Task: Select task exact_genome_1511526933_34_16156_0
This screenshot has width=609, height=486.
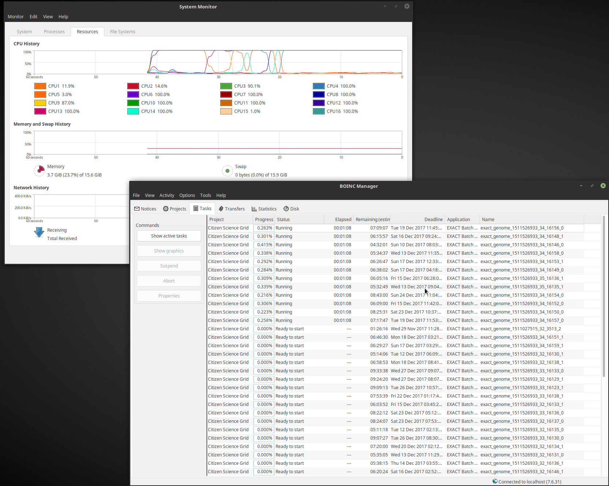Action: pyautogui.click(x=395, y=228)
